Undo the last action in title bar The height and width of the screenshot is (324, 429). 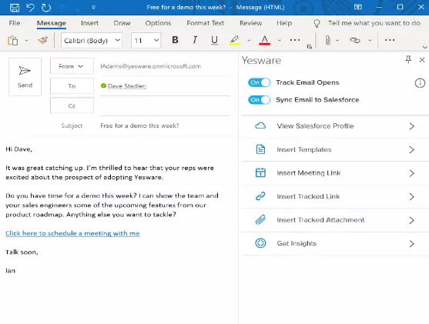(30, 7)
